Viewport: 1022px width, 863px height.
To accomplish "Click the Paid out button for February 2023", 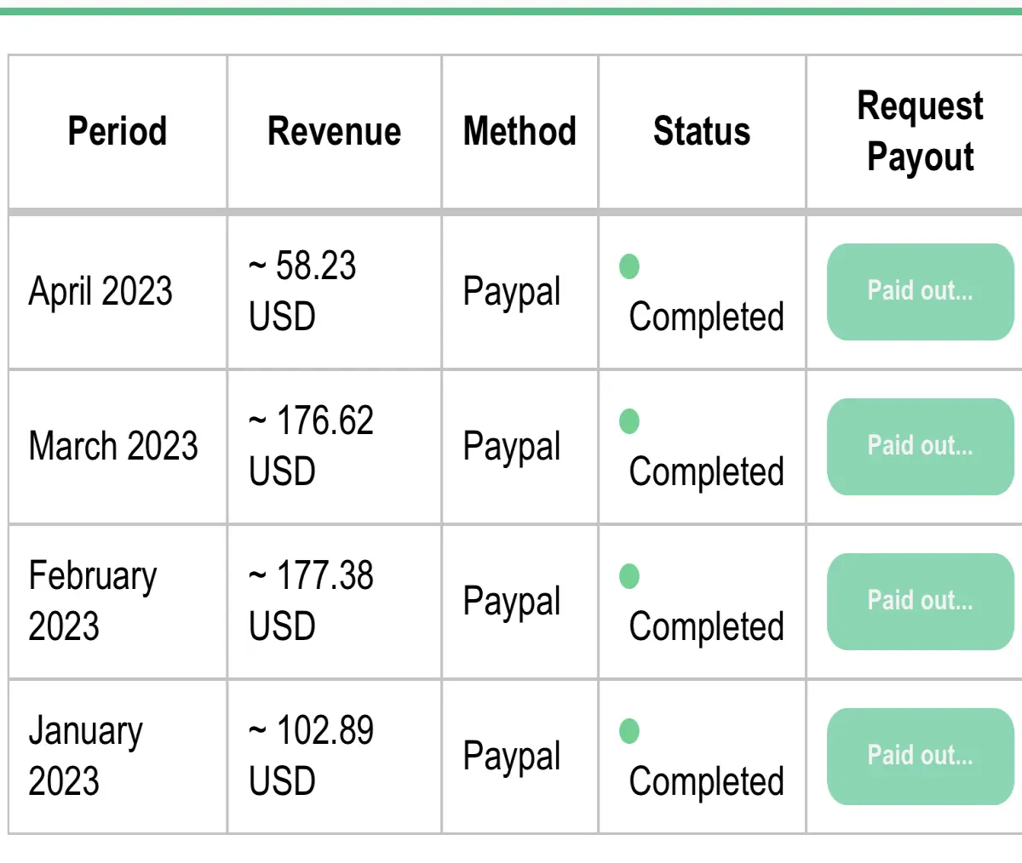I will [x=920, y=602].
